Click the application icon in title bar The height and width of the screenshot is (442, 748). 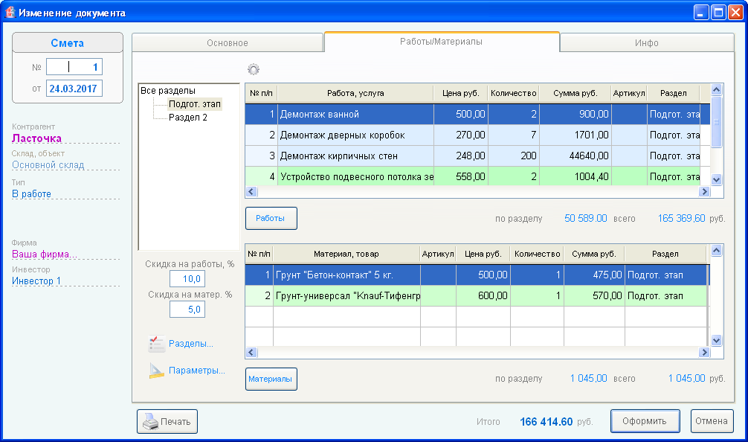coord(10,12)
